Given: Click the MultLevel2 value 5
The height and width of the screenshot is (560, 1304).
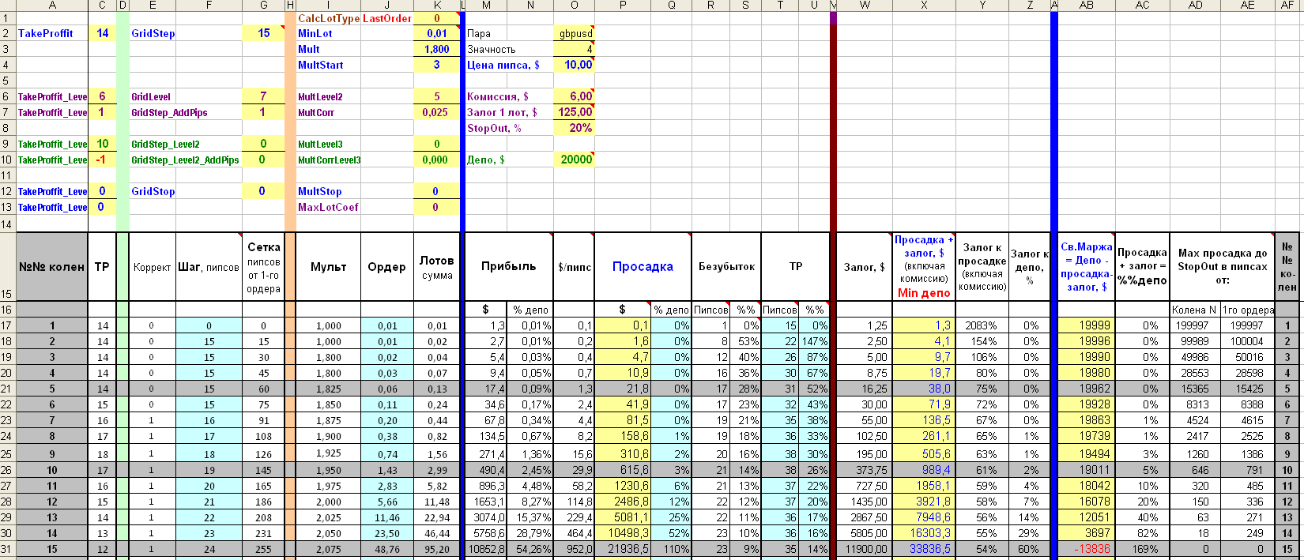Looking at the screenshot, I should pyautogui.click(x=436, y=96).
